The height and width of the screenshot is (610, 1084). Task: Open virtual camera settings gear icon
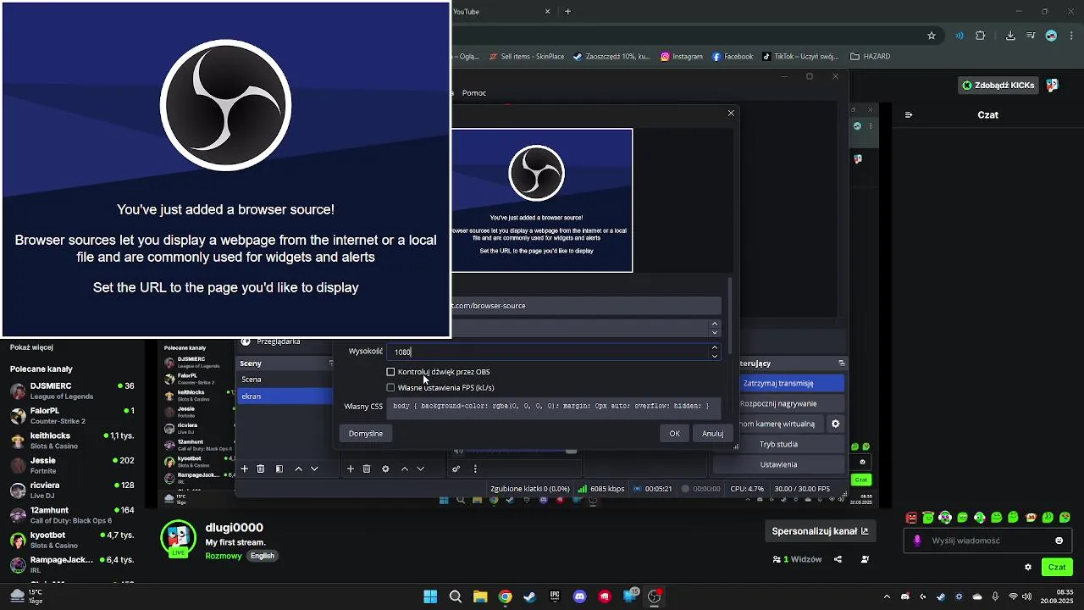[835, 424]
